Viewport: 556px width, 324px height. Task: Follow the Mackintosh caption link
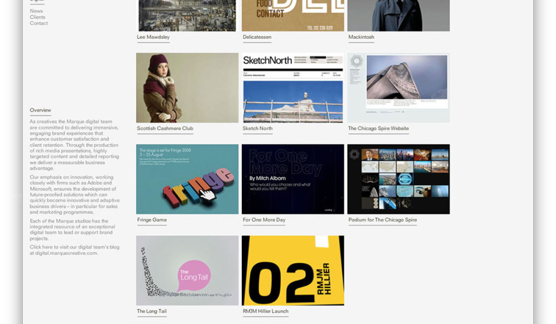[361, 37]
